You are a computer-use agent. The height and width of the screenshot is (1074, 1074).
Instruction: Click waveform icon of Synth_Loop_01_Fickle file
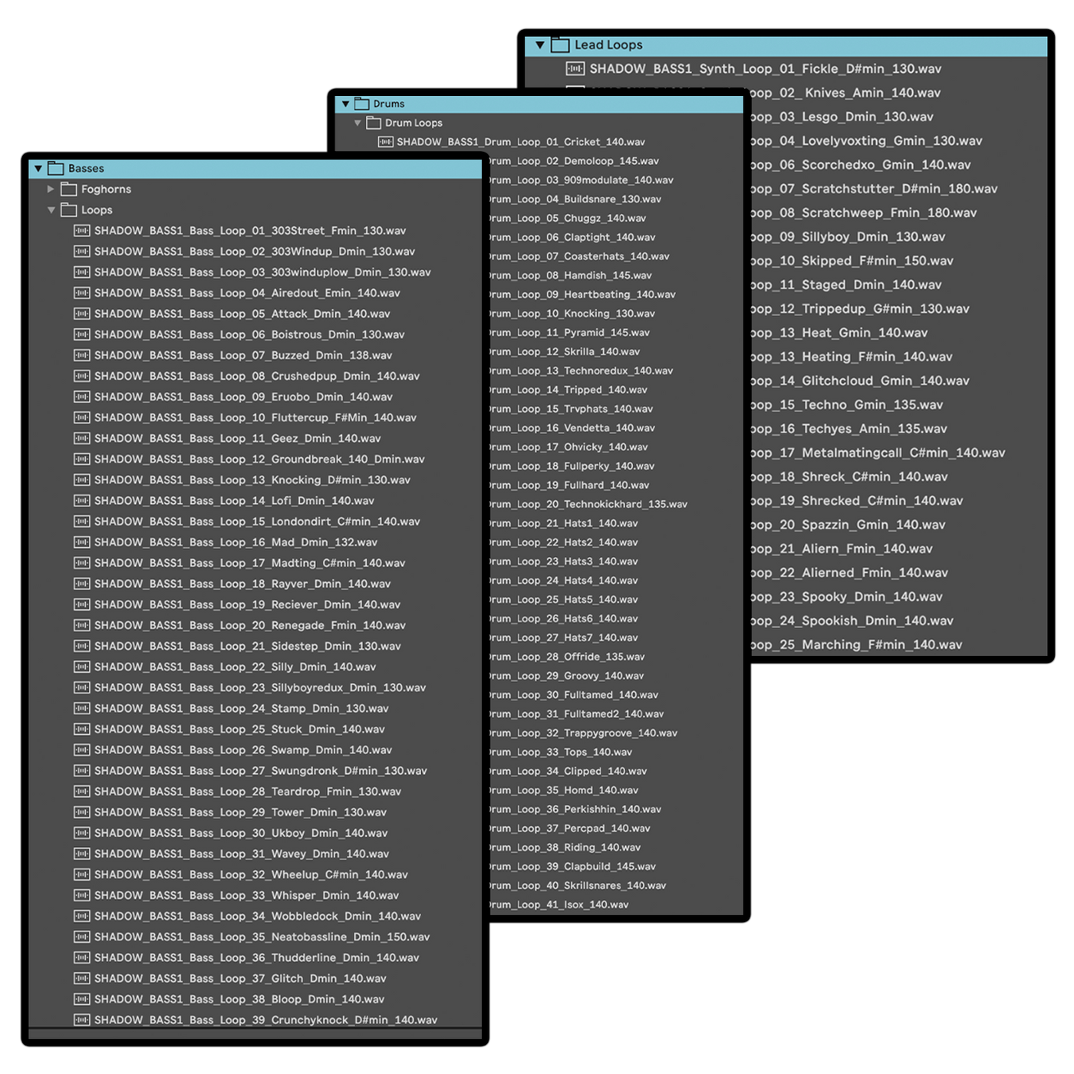pos(575,69)
